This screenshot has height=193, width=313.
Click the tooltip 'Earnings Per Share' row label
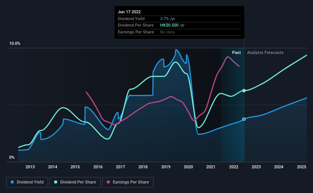136,32
